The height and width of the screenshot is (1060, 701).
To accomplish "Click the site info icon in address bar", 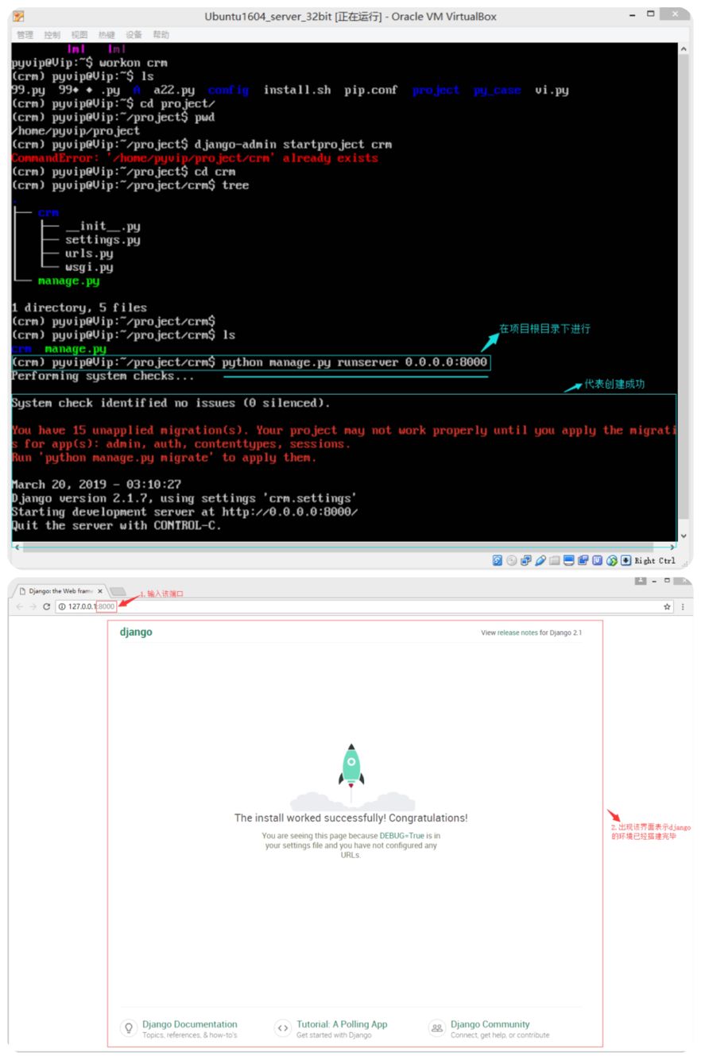I will coord(62,607).
